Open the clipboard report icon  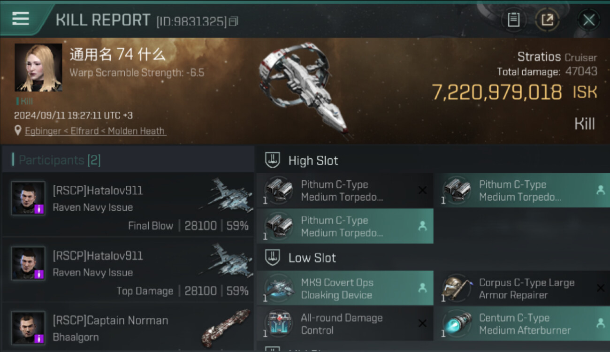pos(514,20)
